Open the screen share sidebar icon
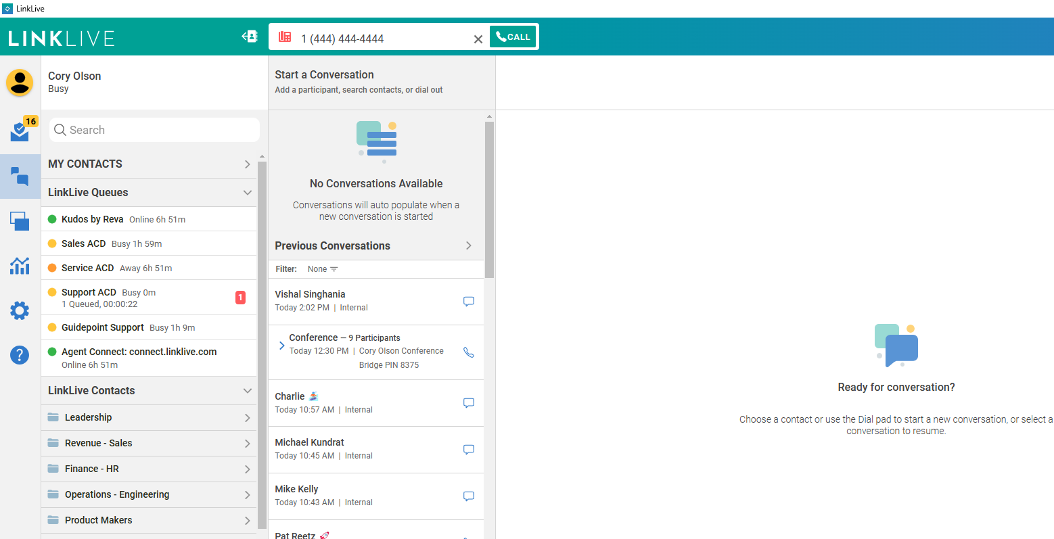The width and height of the screenshot is (1054, 539). pyautogui.click(x=20, y=221)
